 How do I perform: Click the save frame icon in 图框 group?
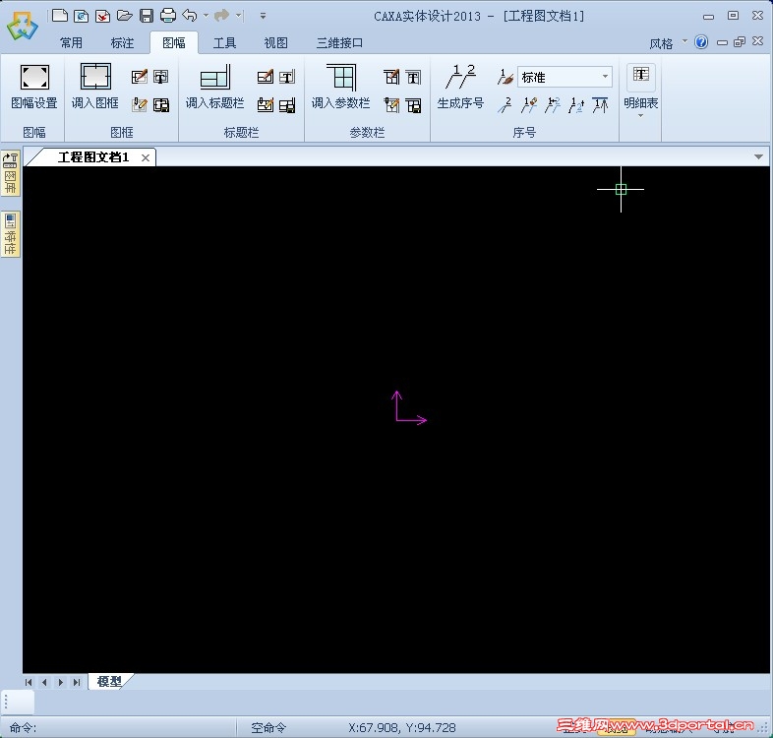pyautogui.click(x=160, y=104)
